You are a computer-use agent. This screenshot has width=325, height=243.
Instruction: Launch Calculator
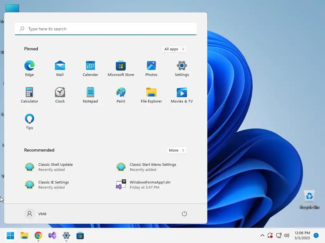click(30, 95)
